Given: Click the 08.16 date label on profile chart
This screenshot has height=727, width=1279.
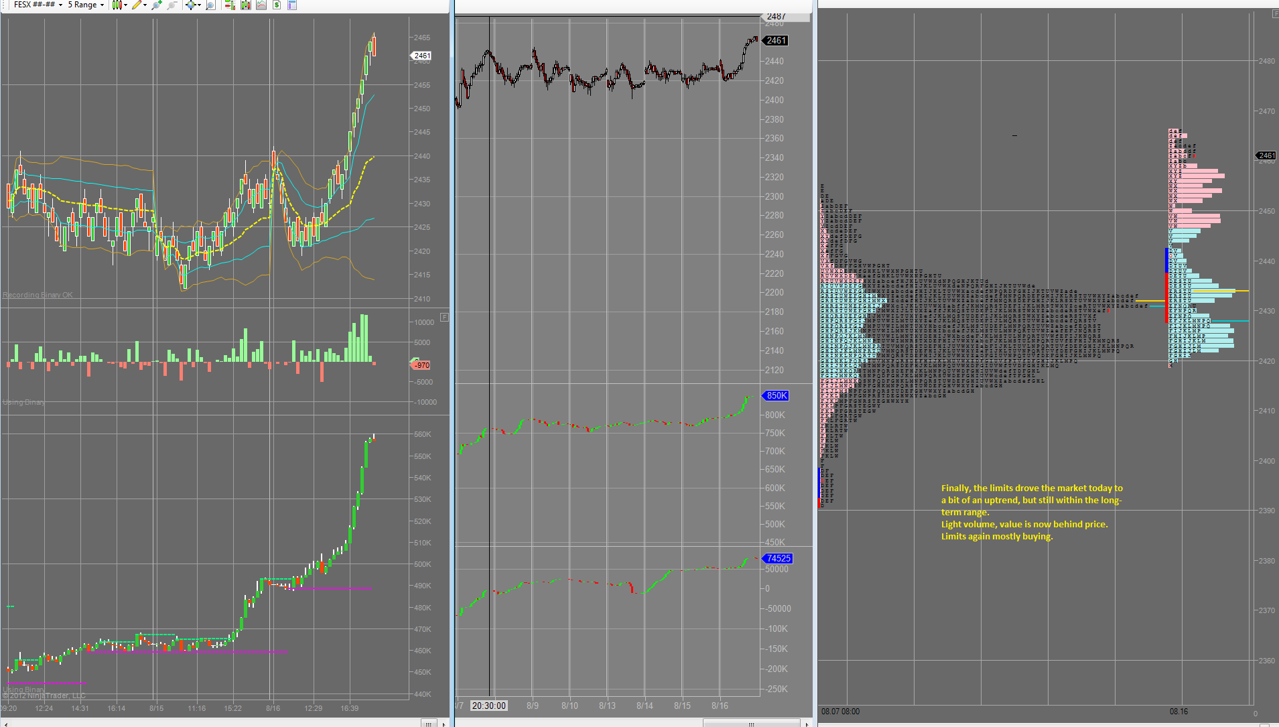Looking at the screenshot, I should click(1179, 712).
